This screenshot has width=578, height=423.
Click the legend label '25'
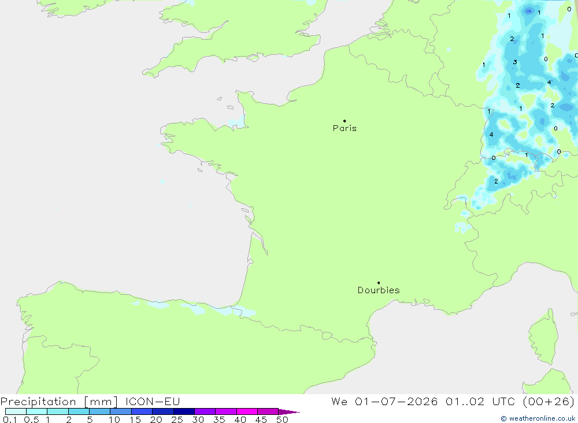click(x=177, y=420)
